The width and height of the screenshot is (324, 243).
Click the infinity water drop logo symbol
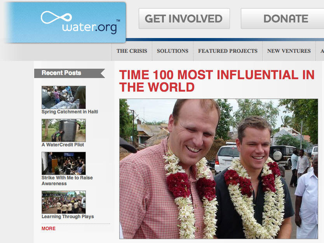click(x=56, y=17)
